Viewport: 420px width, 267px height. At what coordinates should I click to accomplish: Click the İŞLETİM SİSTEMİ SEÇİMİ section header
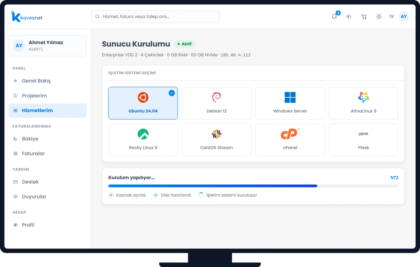(x=132, y=73)
